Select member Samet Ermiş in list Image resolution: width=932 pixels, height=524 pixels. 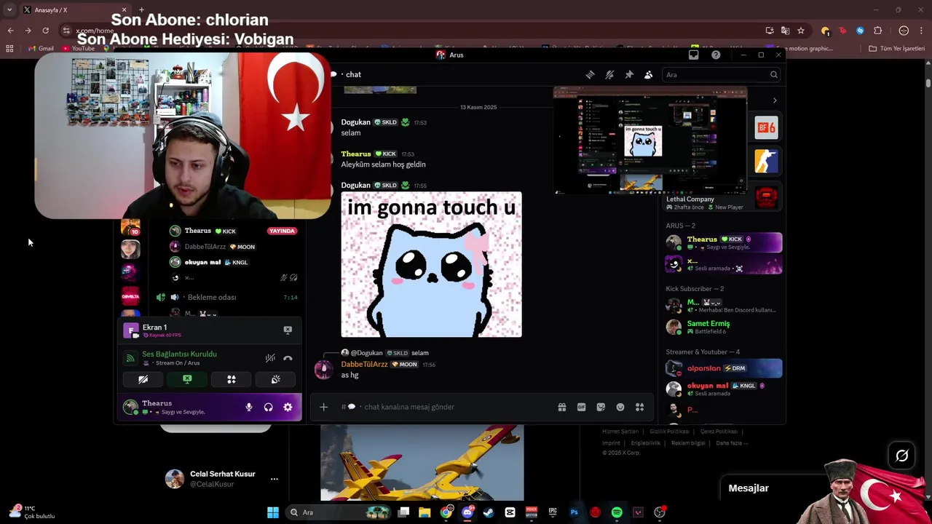click(x=724, y=327)
